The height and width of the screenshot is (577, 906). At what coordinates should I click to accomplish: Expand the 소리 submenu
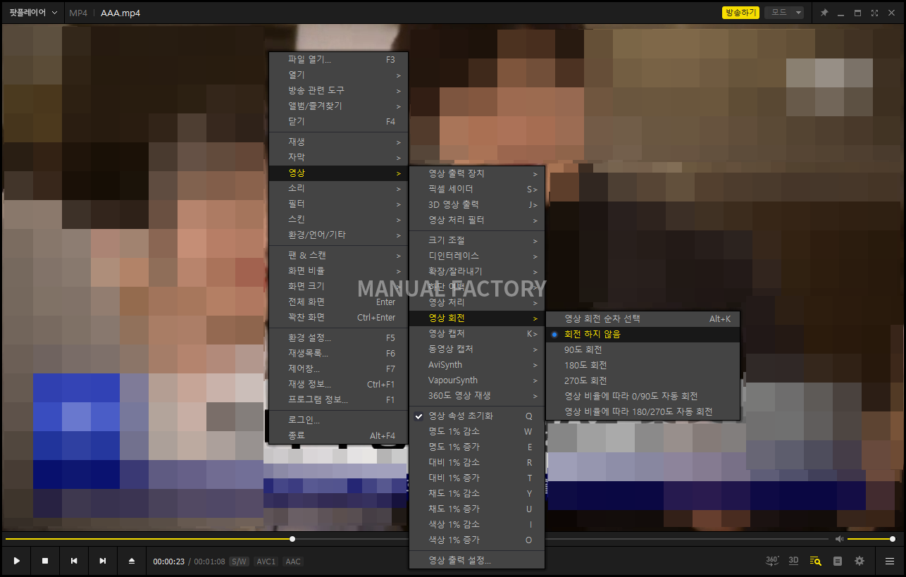338,188
